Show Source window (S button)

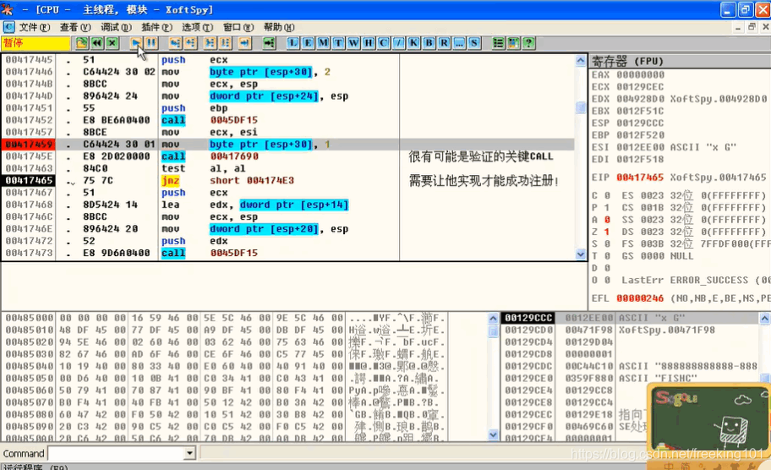[474, 43]
